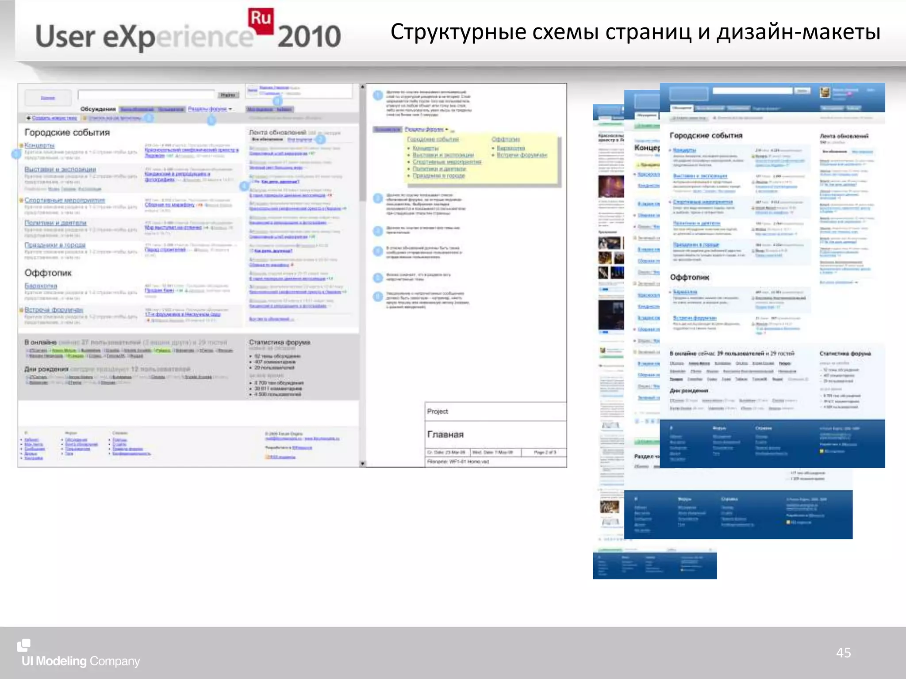This screenshot has width=906, height=679.
Task: Open Барахолка link in the yellow dropdown panel
Action: [x=511, y=148]
